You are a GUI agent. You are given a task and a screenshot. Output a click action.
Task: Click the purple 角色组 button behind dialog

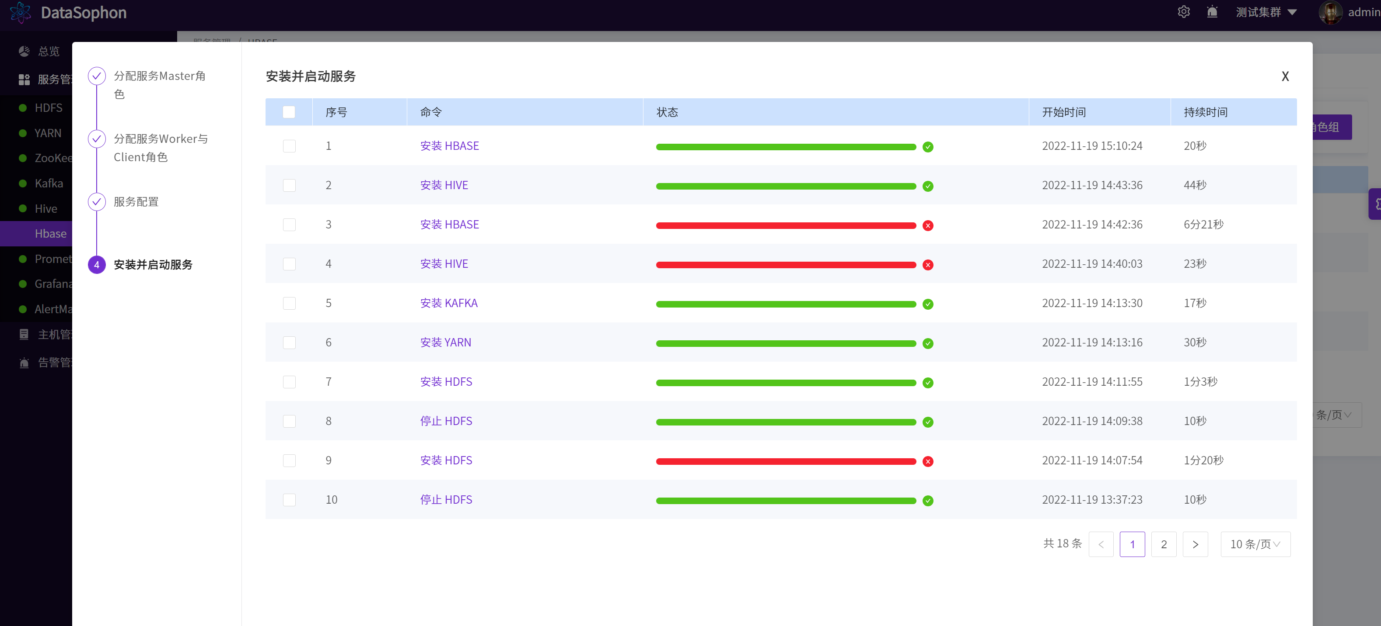pyautogui.click(x=1332, y=127)
